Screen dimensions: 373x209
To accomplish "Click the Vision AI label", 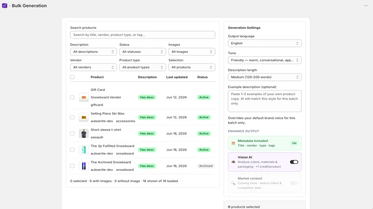I will (x=245, y=157).
